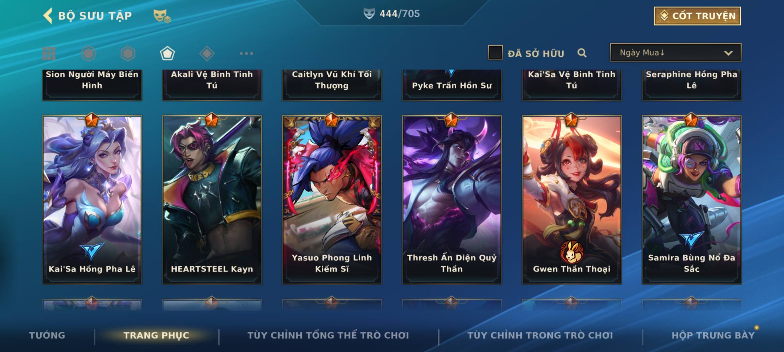Select the plain hexagon rarity filter
The height and width of the screenshot is (352, 784).
coord(128,53)
